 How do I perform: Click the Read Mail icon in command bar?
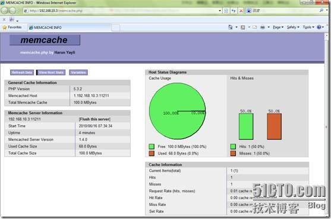[255, 27]
